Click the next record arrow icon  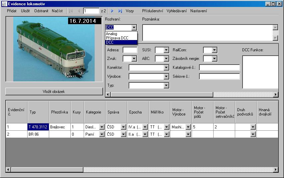(x=112, y=11)
